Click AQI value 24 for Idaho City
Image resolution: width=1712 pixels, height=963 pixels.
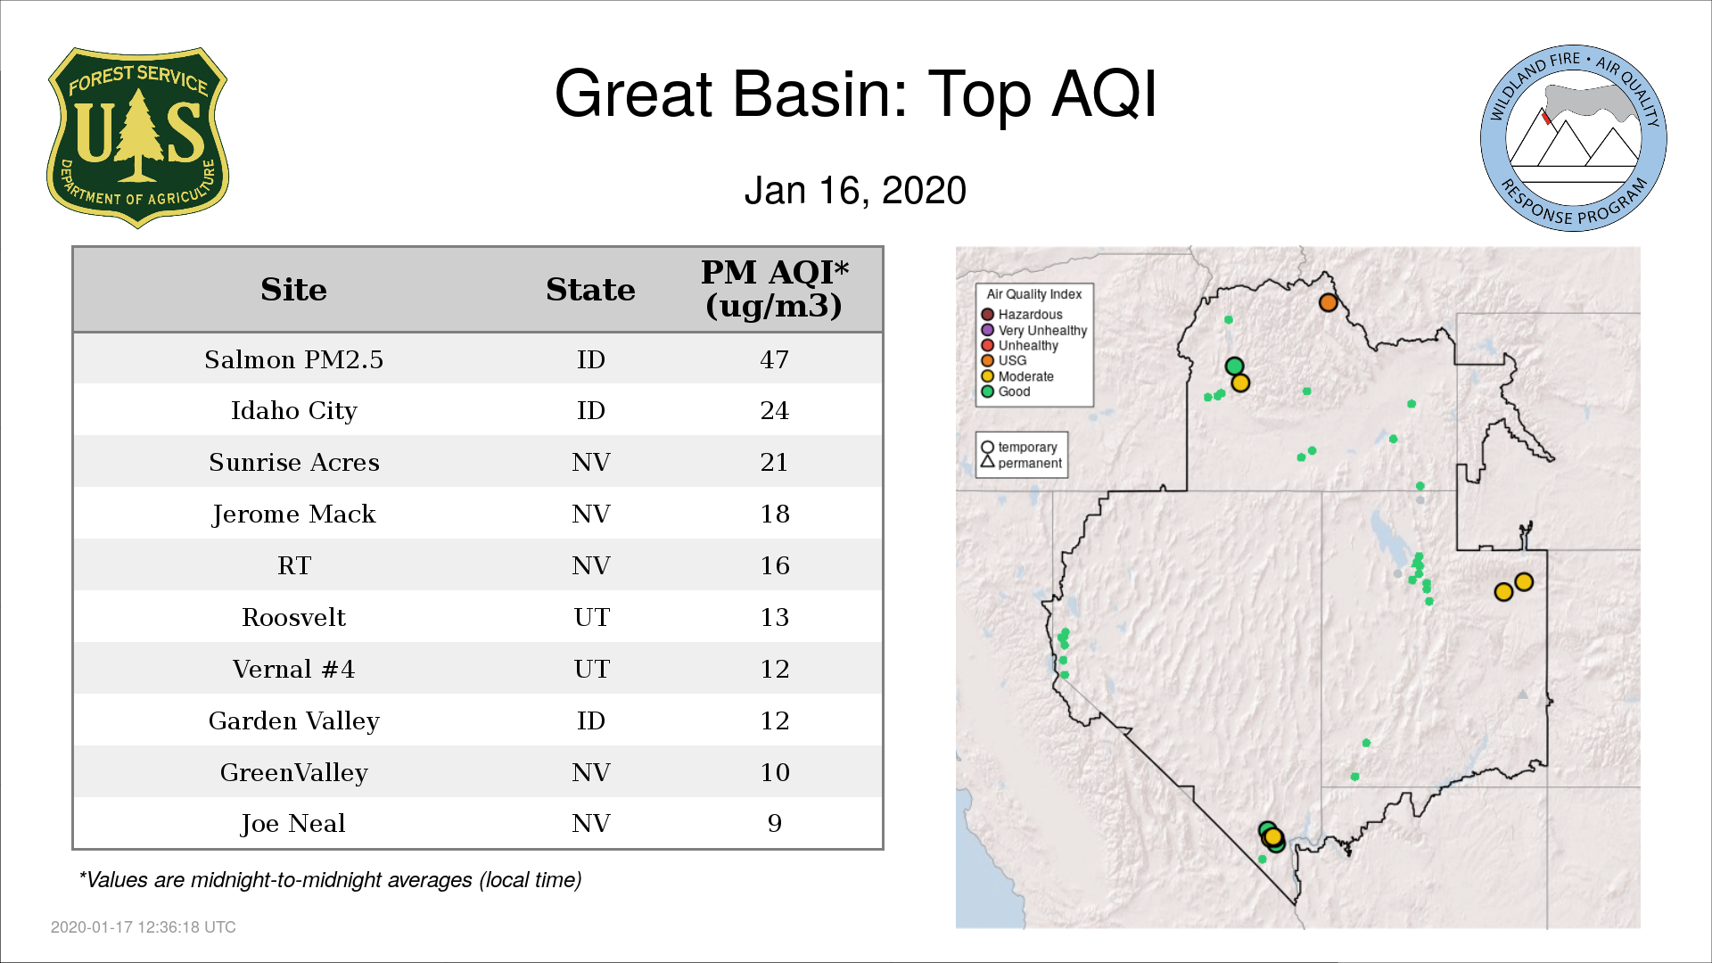click(774, 411)
